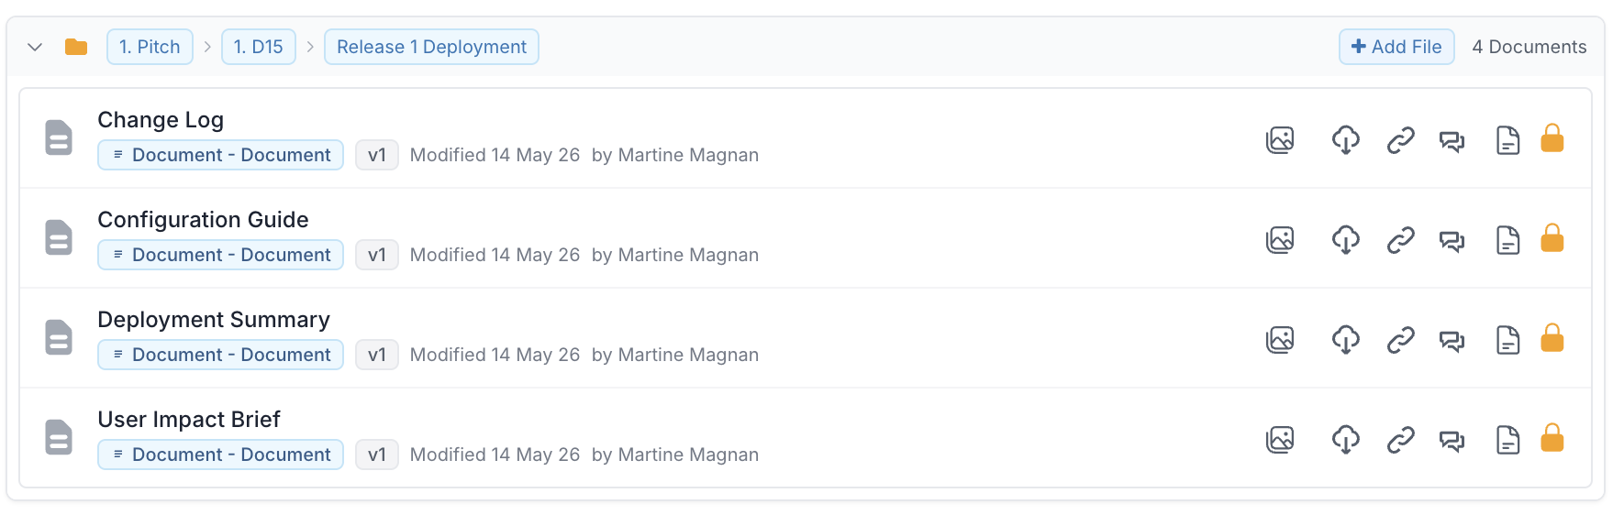View document details for Deployment Summary
Screen dimensions: 1624x515
click(x=1508, y=340)
